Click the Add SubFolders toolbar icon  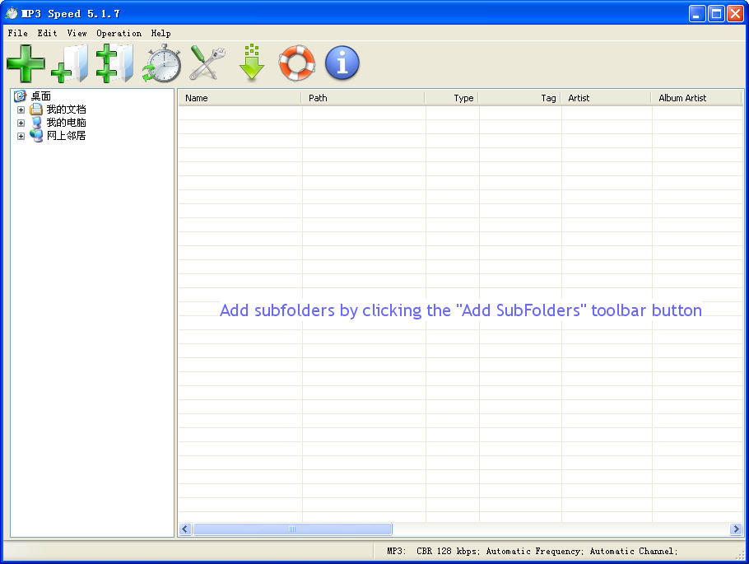(114, 63)
